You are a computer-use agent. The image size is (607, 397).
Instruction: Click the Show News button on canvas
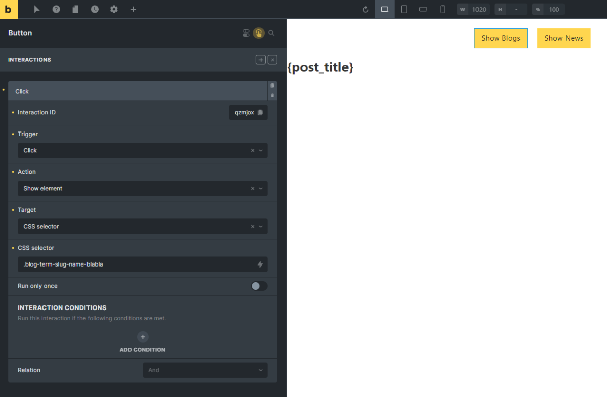(563, 38)
